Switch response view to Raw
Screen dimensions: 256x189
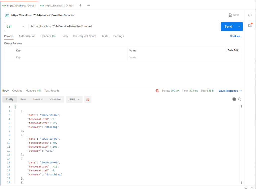pyautogui.click(x=23, y=99)
